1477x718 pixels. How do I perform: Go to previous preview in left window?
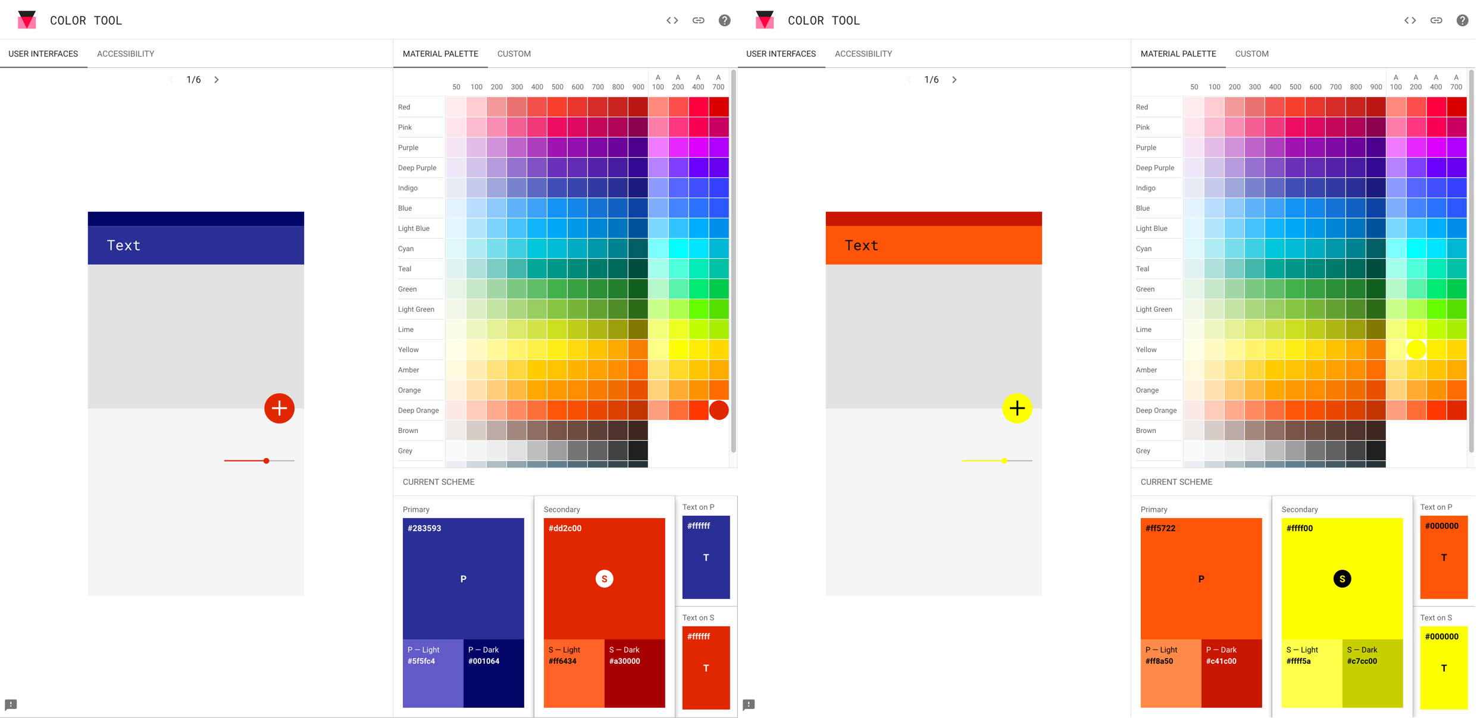click(171, 80)
